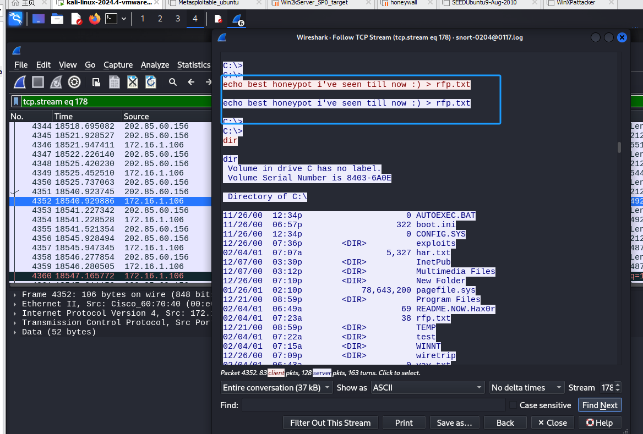Restart the current capture

(56, 83)
